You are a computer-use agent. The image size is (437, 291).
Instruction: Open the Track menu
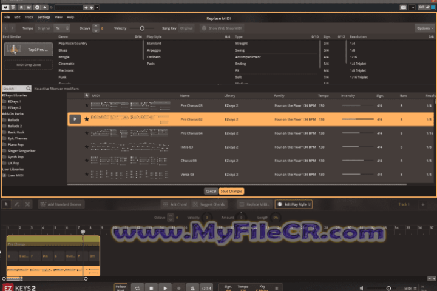[29, 17]
